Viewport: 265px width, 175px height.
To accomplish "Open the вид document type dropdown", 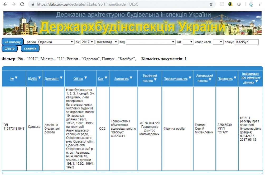I will click(x=151, y=42).
